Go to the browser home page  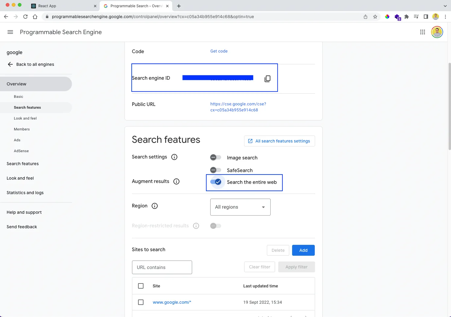click(35, 17)
